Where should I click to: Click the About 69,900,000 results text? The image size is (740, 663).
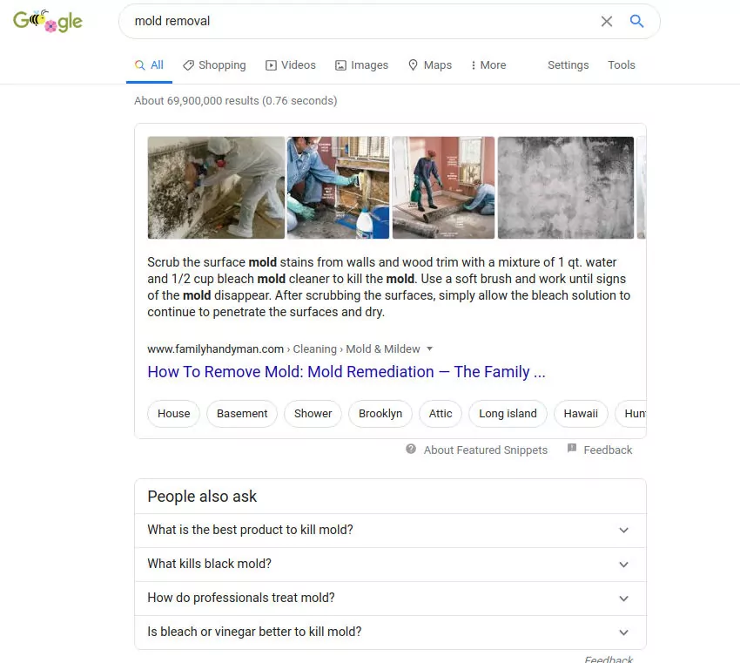pyautogui.click(x=236, y=100)
